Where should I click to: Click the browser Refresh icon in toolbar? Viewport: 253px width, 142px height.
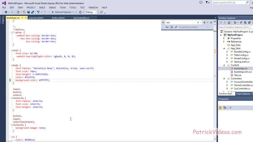[x=80, y=12]
